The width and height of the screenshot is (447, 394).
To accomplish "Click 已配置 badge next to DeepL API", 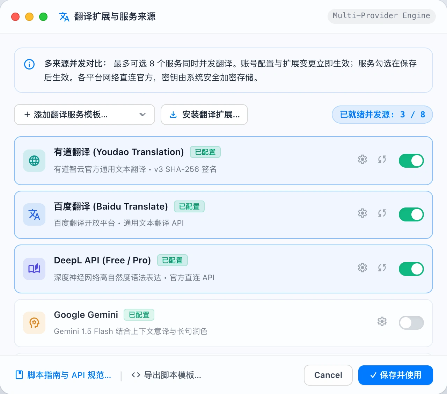I will pyautogui.click(x=173, y=260).
